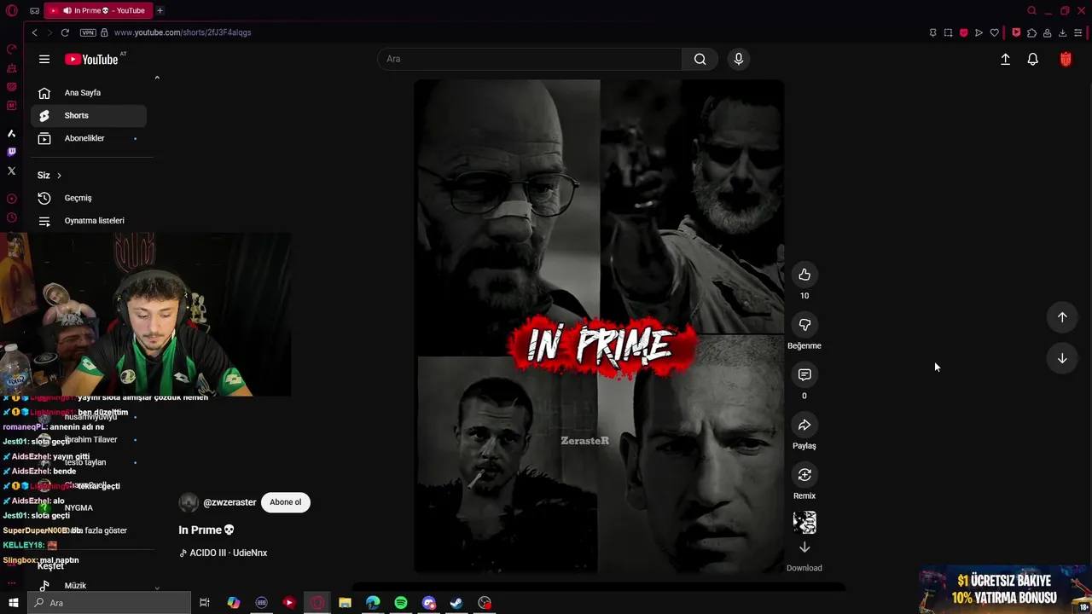Subscribe with the Abone ol button

pyautogui.click(x=286, y=502)
